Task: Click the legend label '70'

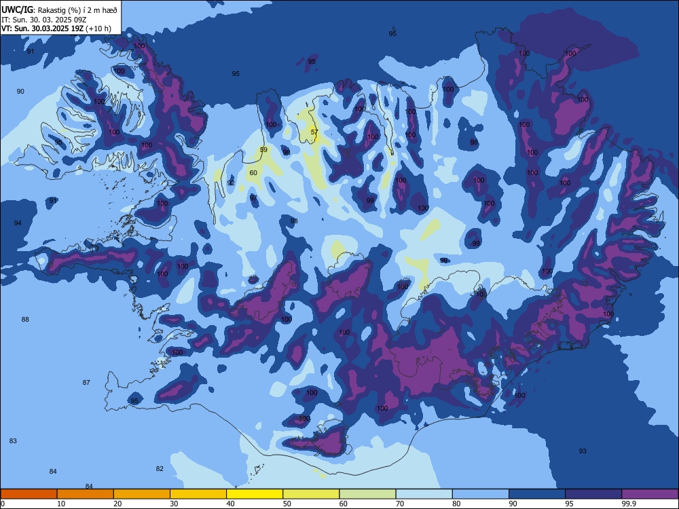Action: click(x=400, y=504)
